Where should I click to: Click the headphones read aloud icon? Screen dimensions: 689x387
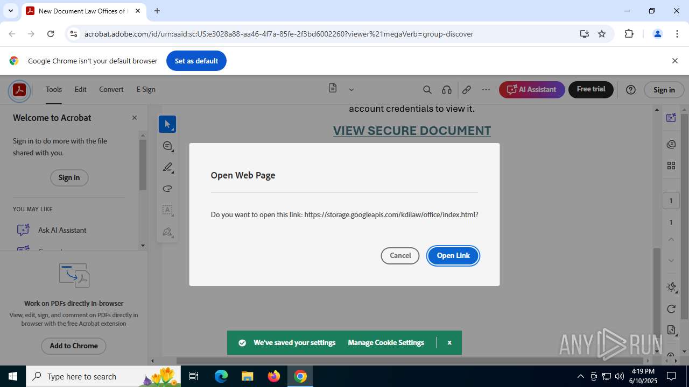[447, 90]
